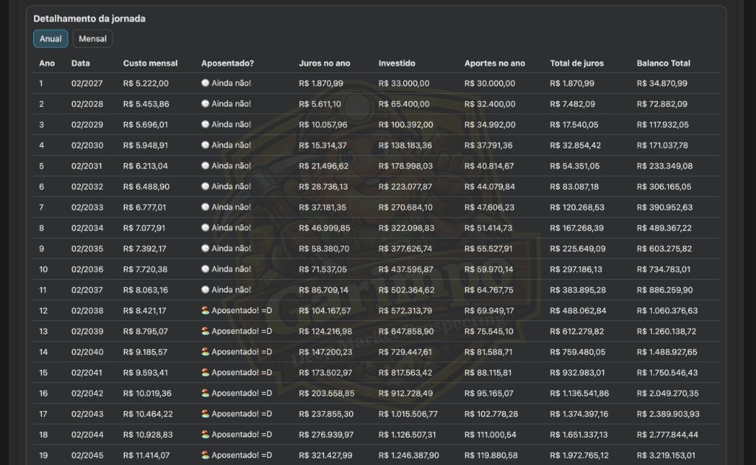Click the 'Ainda não!' circle icon for 02/2030
Screen dimensions: 756x465
click(205, 145)
